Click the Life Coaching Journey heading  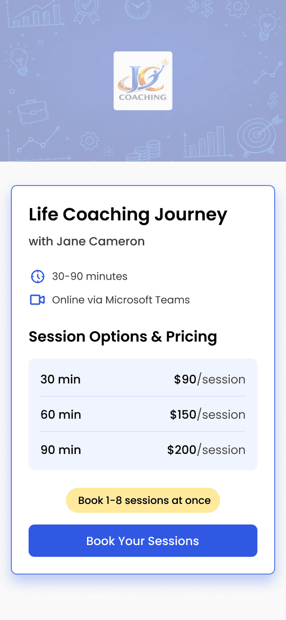click(128, 215)
